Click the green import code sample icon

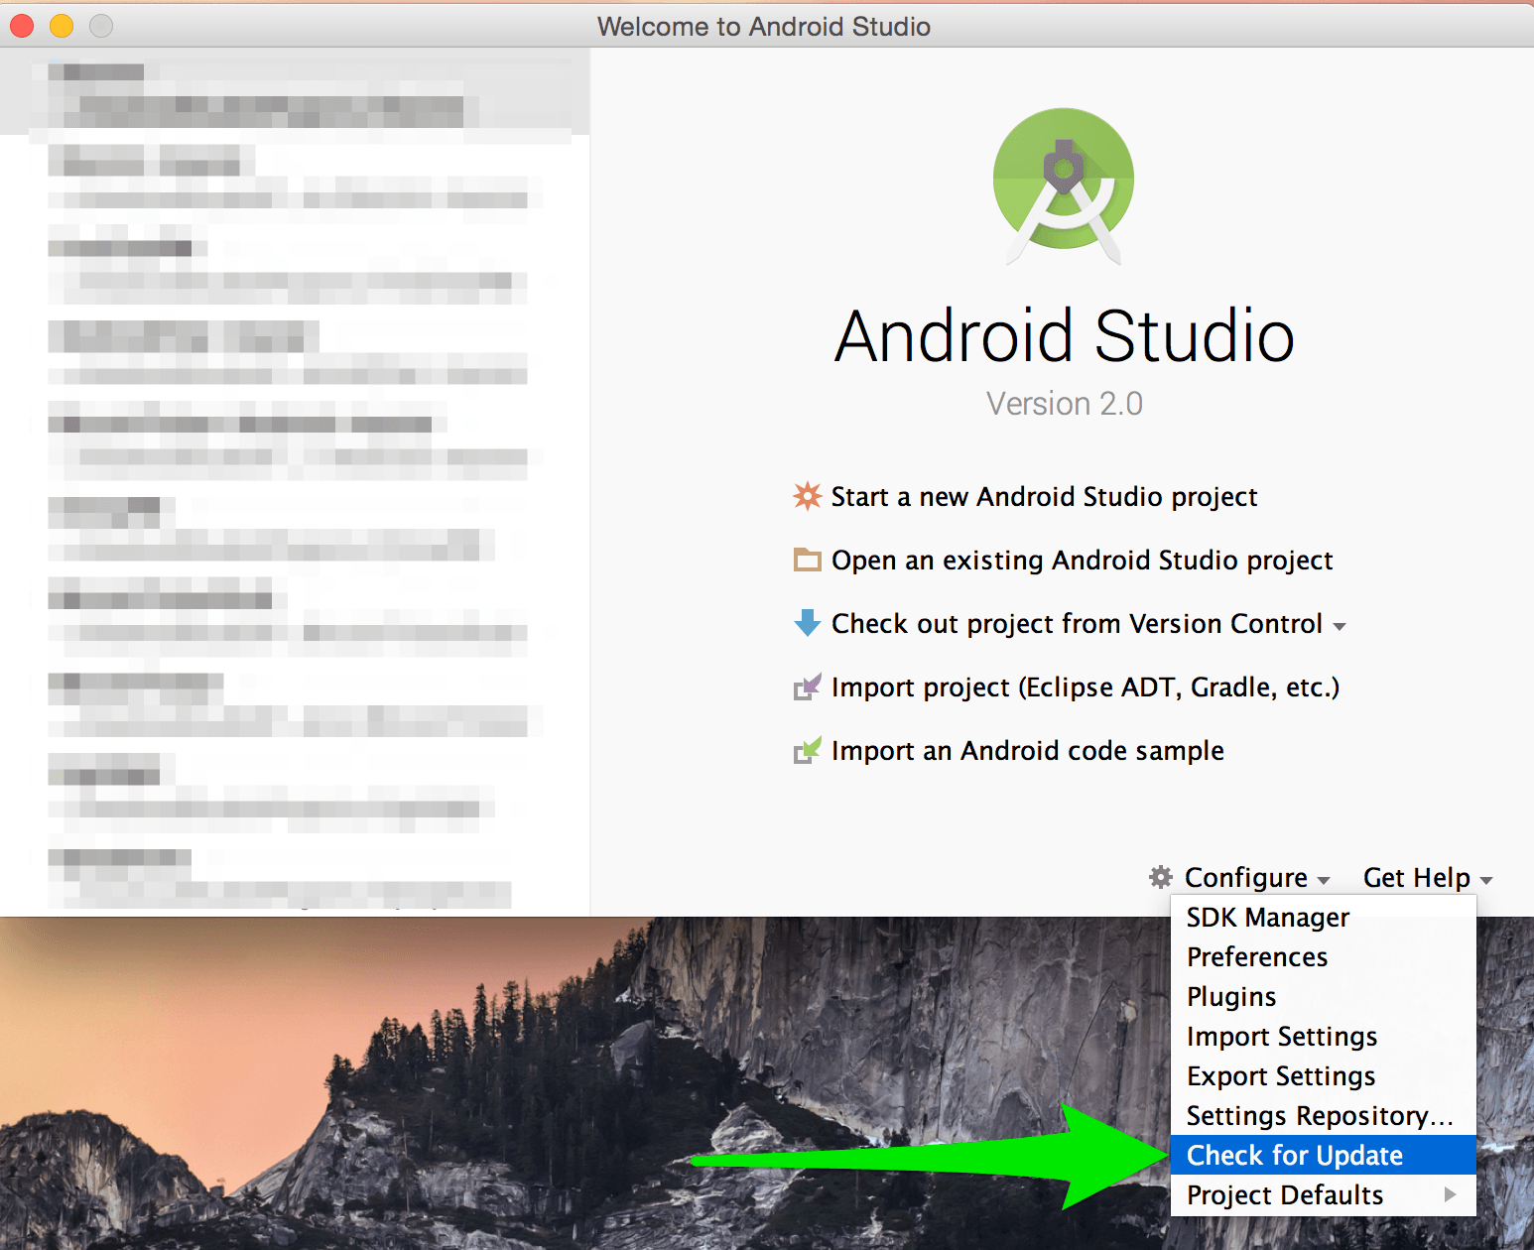coord(807,751)
